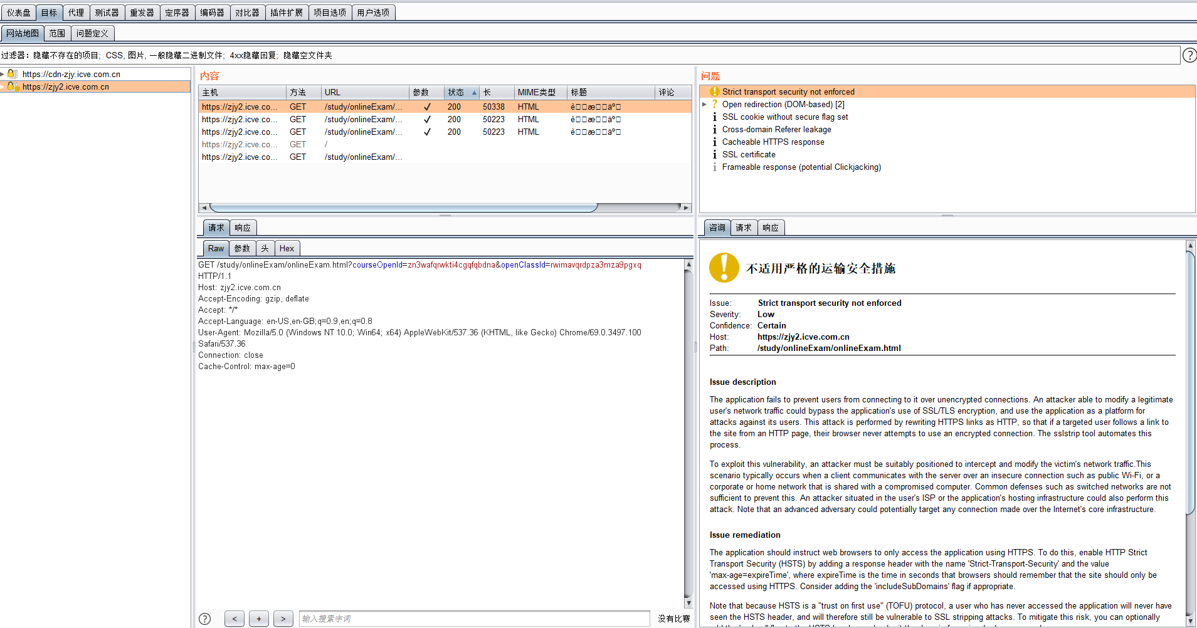Click the vertical scrollbar of advisory panel
Viewport: 1197px width, 628px height.
(1190, 382)
